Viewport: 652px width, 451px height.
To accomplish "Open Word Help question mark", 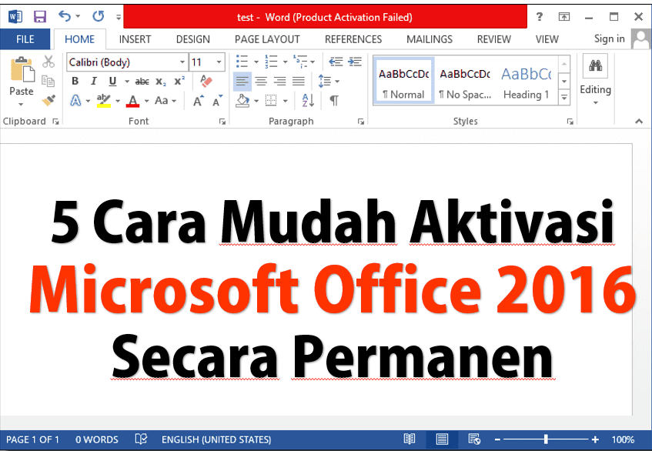I will 540,17.
